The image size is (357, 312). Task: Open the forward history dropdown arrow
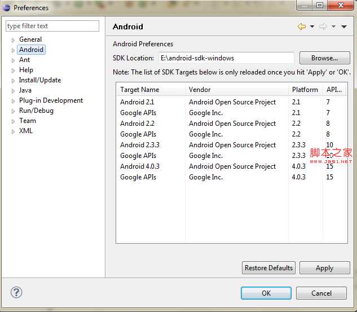[333, 27]
